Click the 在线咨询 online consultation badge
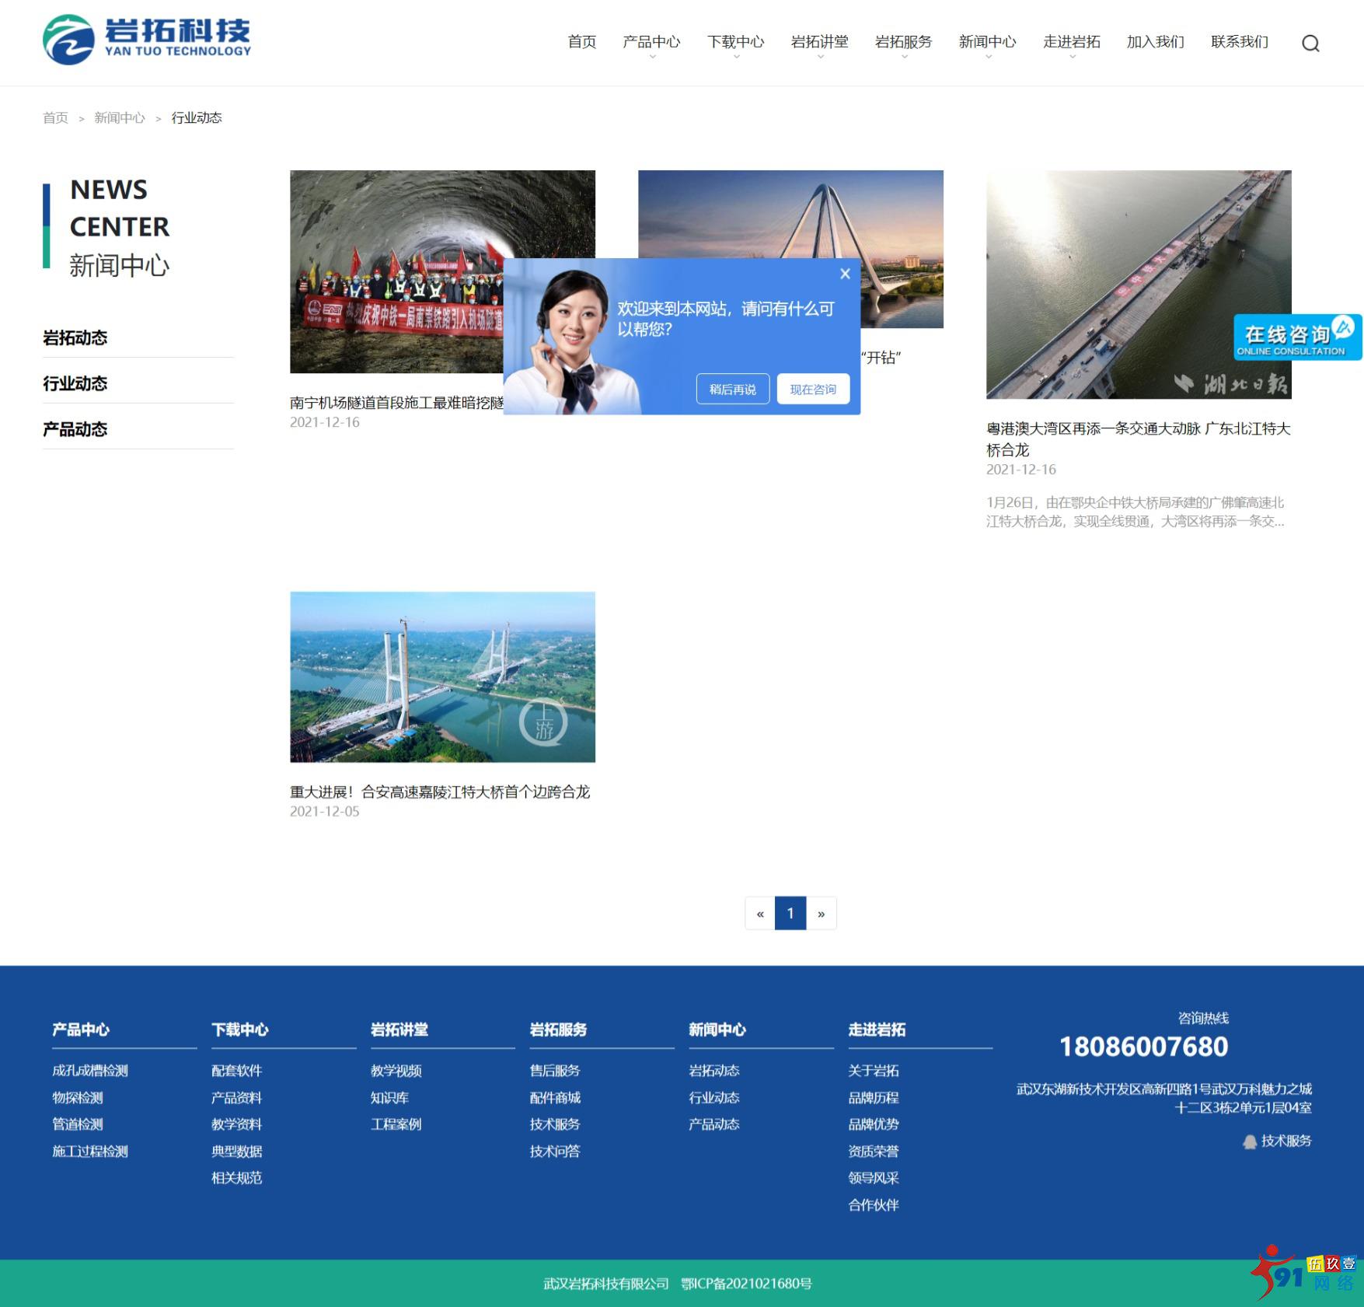Screen dimensions: 1364x1307 [x=1296, y=336]
